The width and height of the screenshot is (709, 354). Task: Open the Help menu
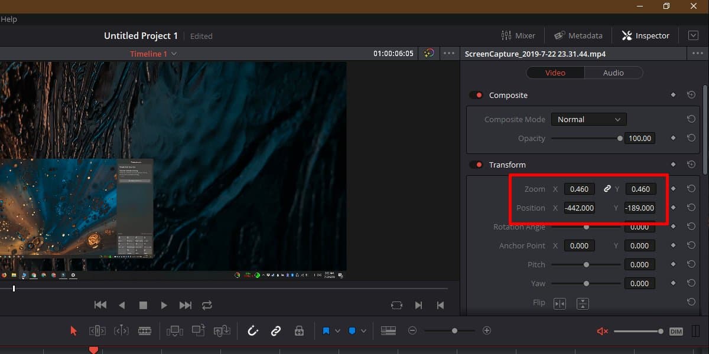[9, 19]
